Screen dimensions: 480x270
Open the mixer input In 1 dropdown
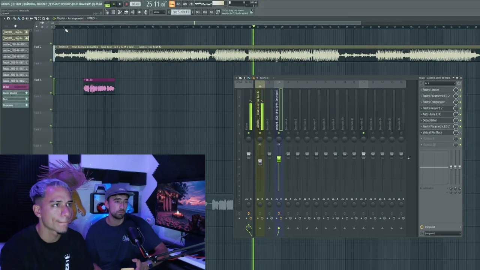440,83
